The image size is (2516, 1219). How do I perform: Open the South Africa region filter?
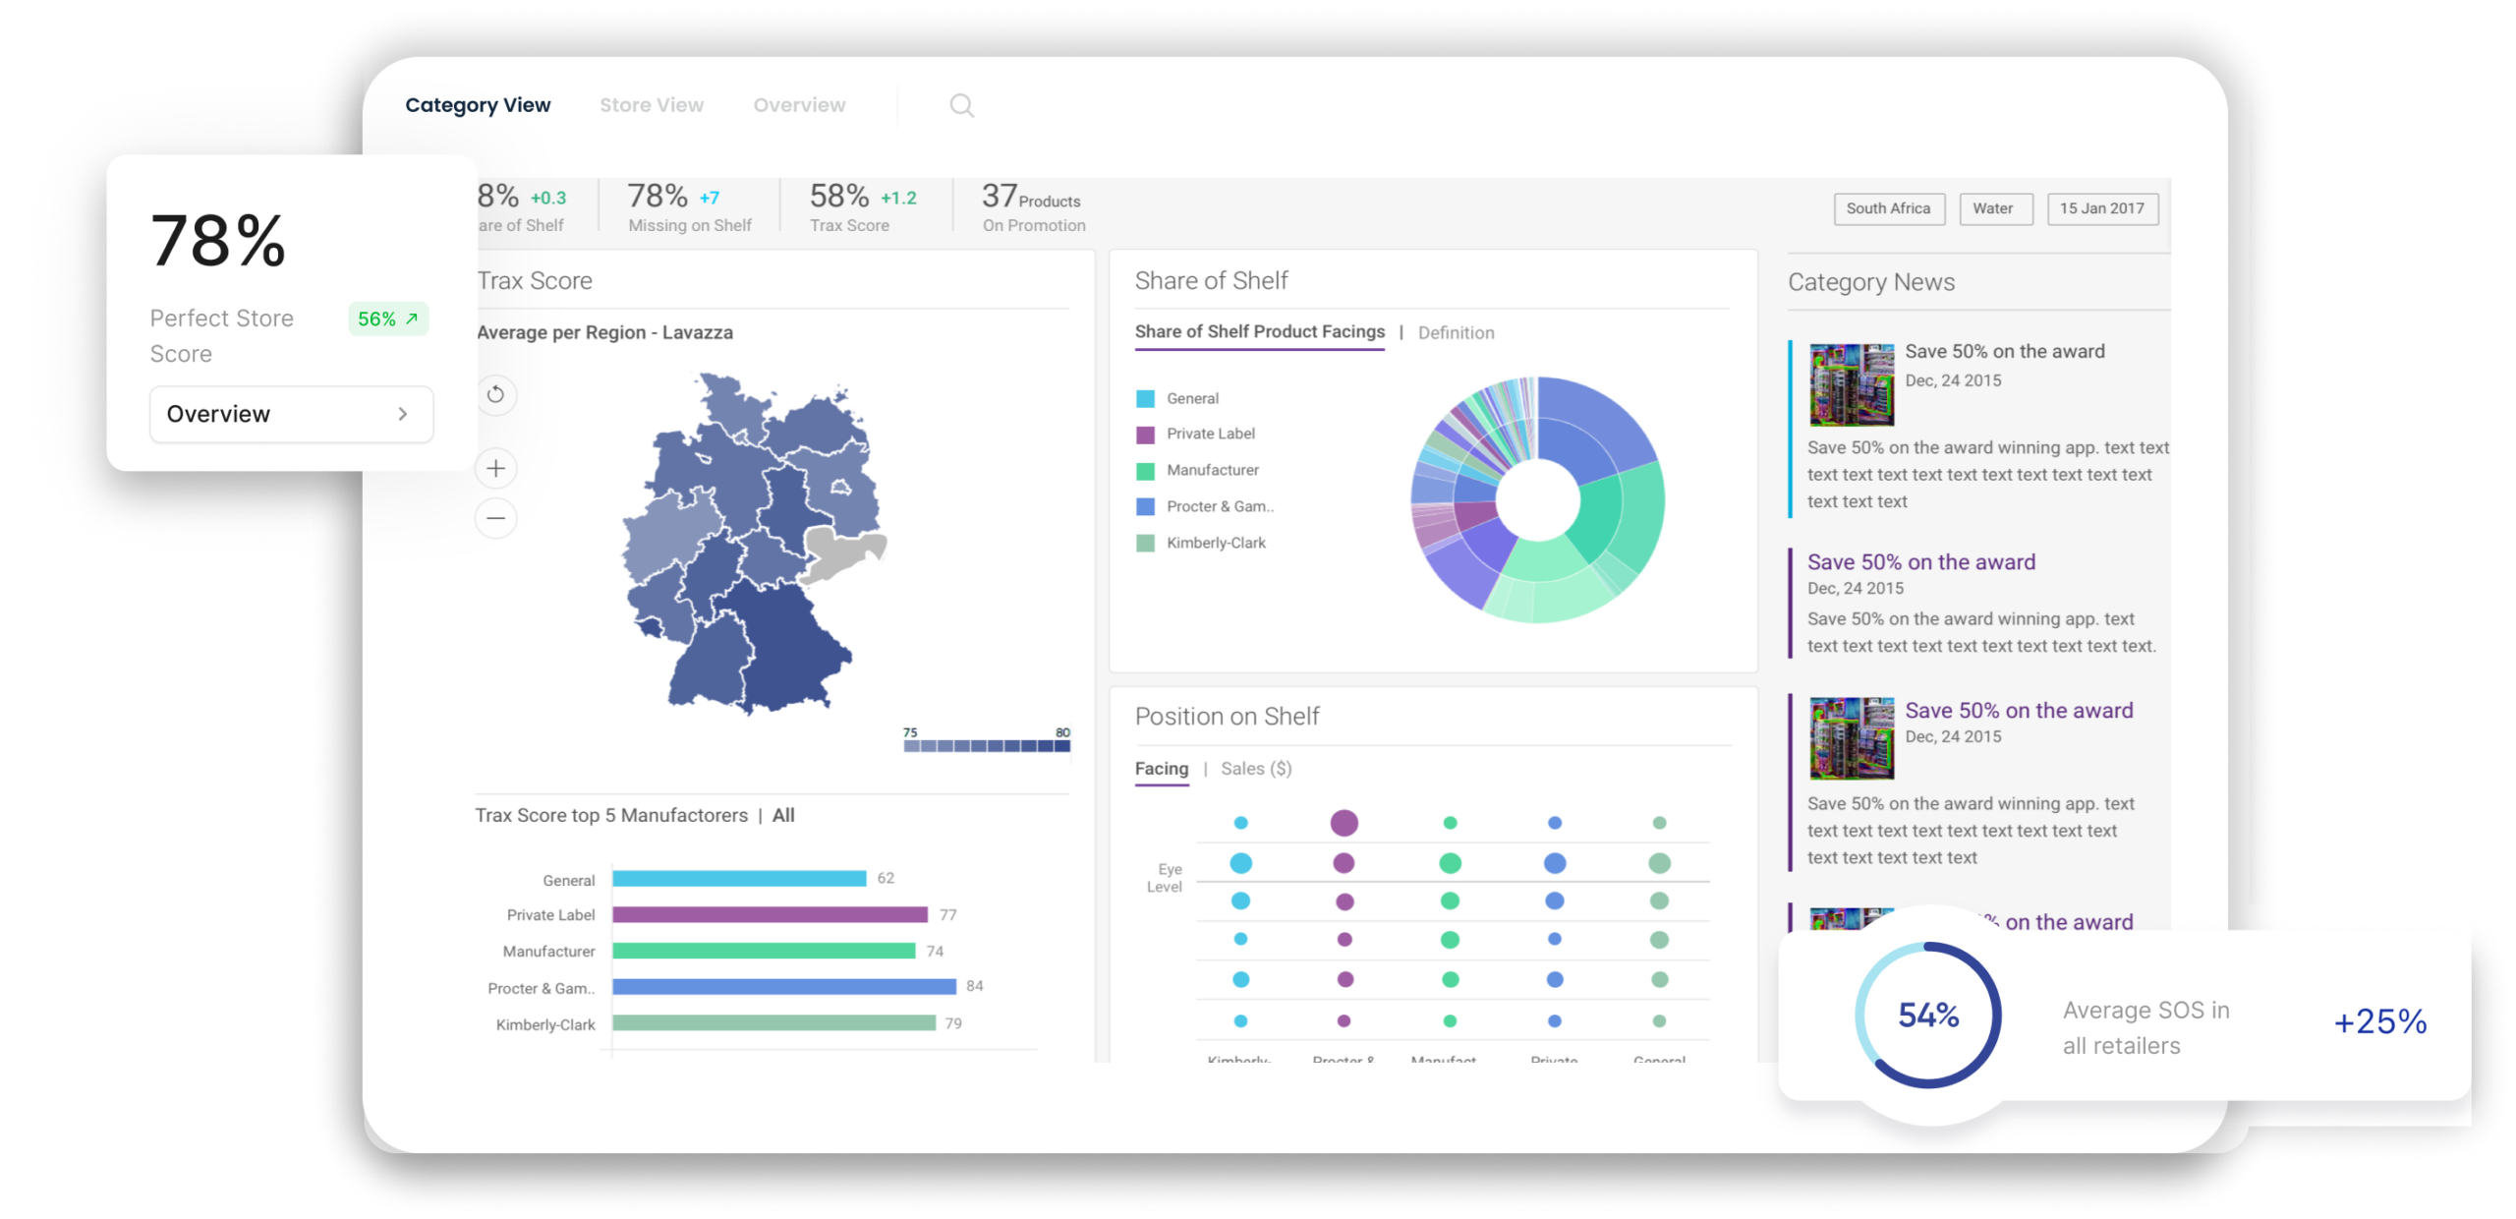1888,208
